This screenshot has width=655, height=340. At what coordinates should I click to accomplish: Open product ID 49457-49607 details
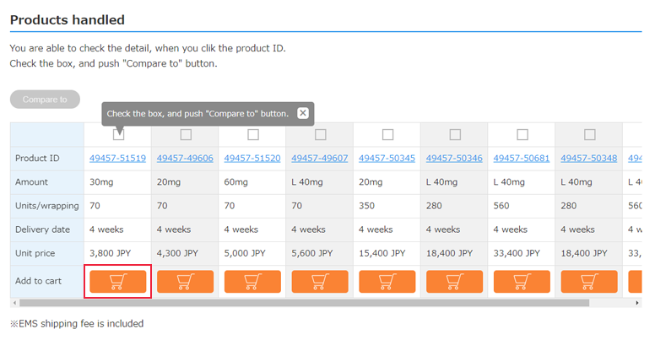[320, 159]
